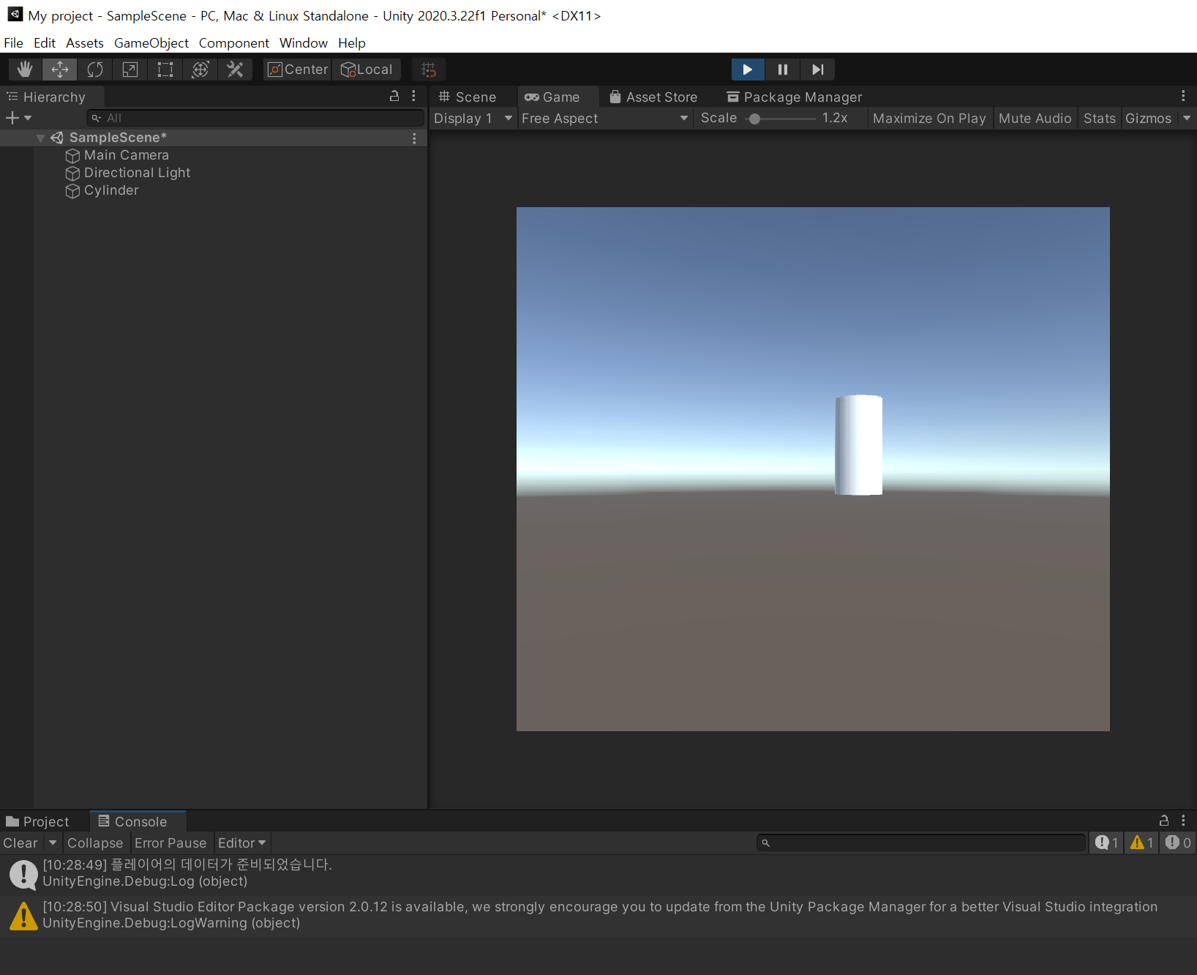This screenshot has width=1197, height=975.
Task: Open the Window menu
Action: (x=304, y=42)
